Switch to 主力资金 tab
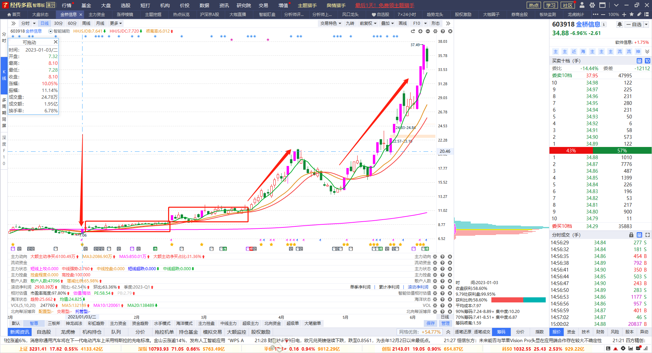 [x=97, y=15]
